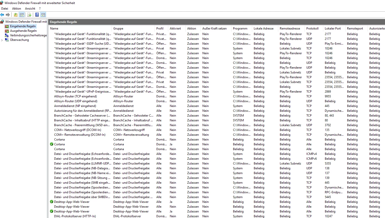Click green checkmark of enabled Cortana rule
Image resolution: width=385 pixels, height=218 pixels.
point(52,144)
